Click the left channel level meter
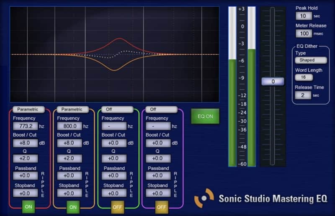Screen dimensions: 335x216 click(232, 87)
